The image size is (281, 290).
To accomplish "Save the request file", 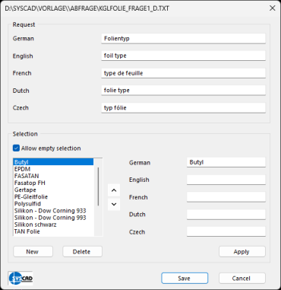I will pos(185,279).
